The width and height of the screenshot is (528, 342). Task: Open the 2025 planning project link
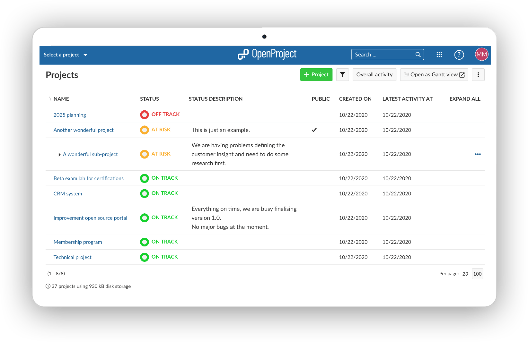click(x=70, y=115)
